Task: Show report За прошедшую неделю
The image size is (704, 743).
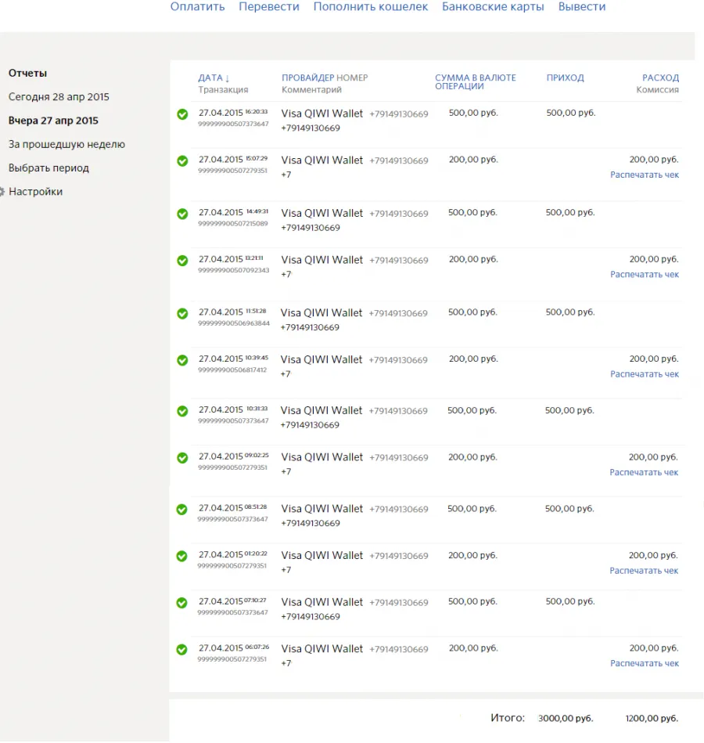Action: pyautogui.click(x=66, y=144)
